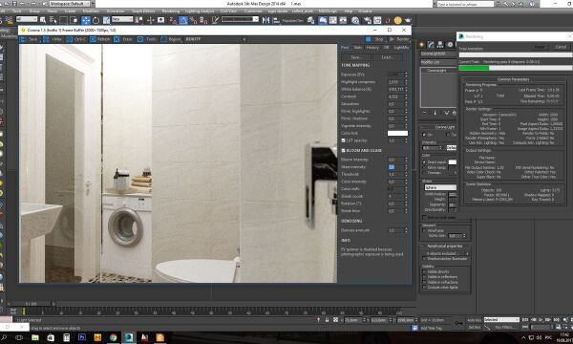Open Photoshop from the taskbar
Screen dimensions: 573x344
(x=82, y=337)
